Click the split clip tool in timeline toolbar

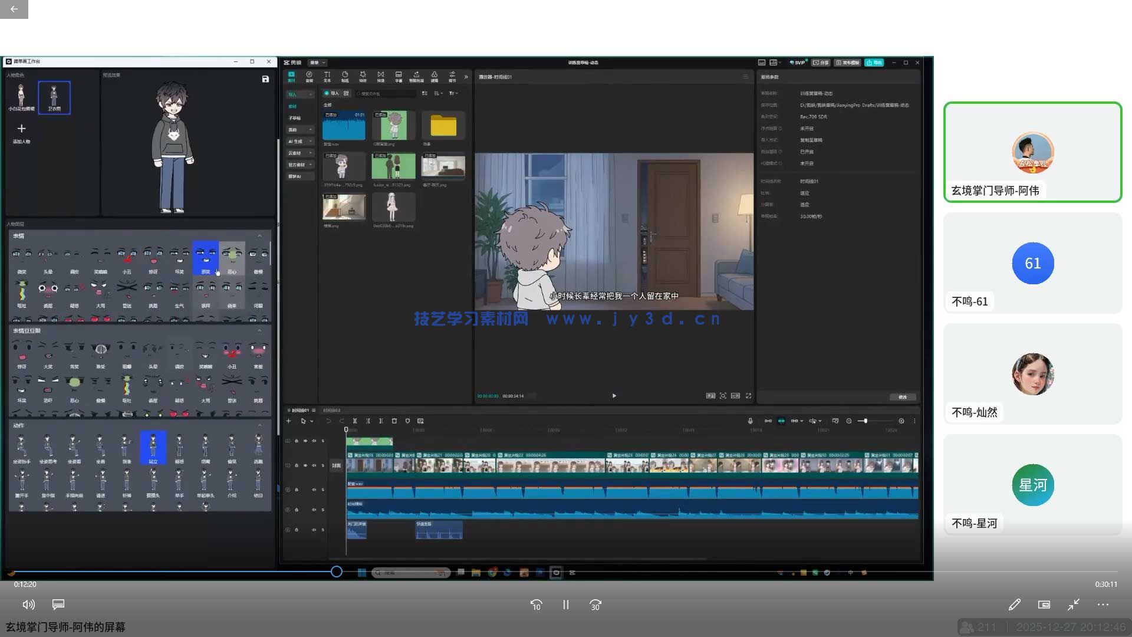355,421
